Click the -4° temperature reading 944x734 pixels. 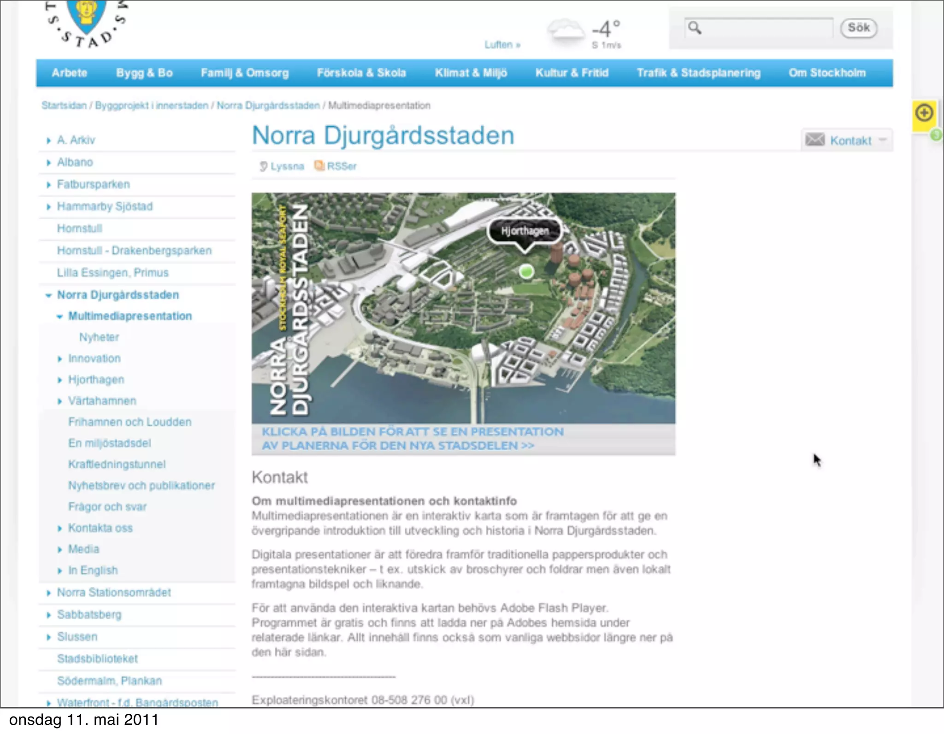point(606,29)
